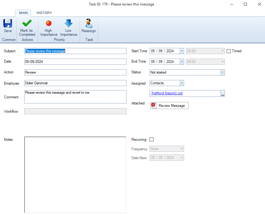
Task: Click inside the Notes text area
Action: (x=75, y=175)
